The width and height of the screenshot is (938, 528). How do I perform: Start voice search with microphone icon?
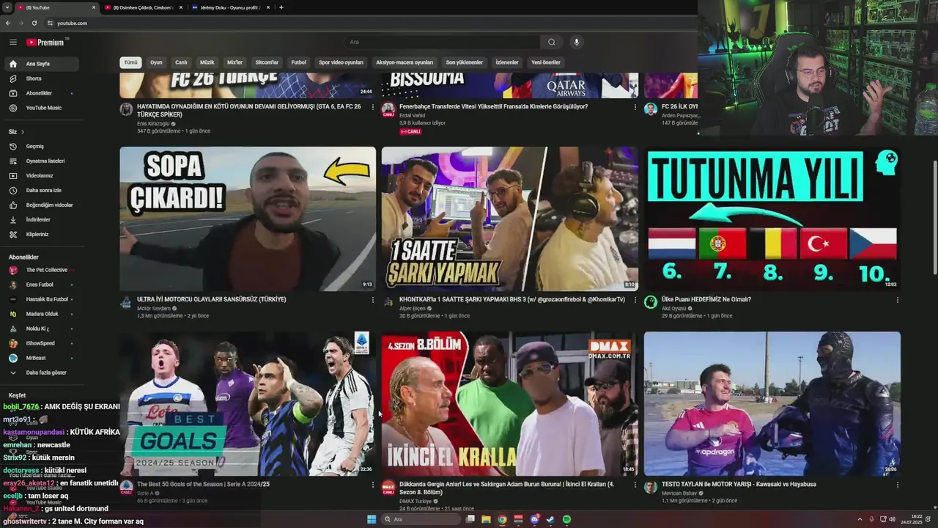tap(576, 42)
